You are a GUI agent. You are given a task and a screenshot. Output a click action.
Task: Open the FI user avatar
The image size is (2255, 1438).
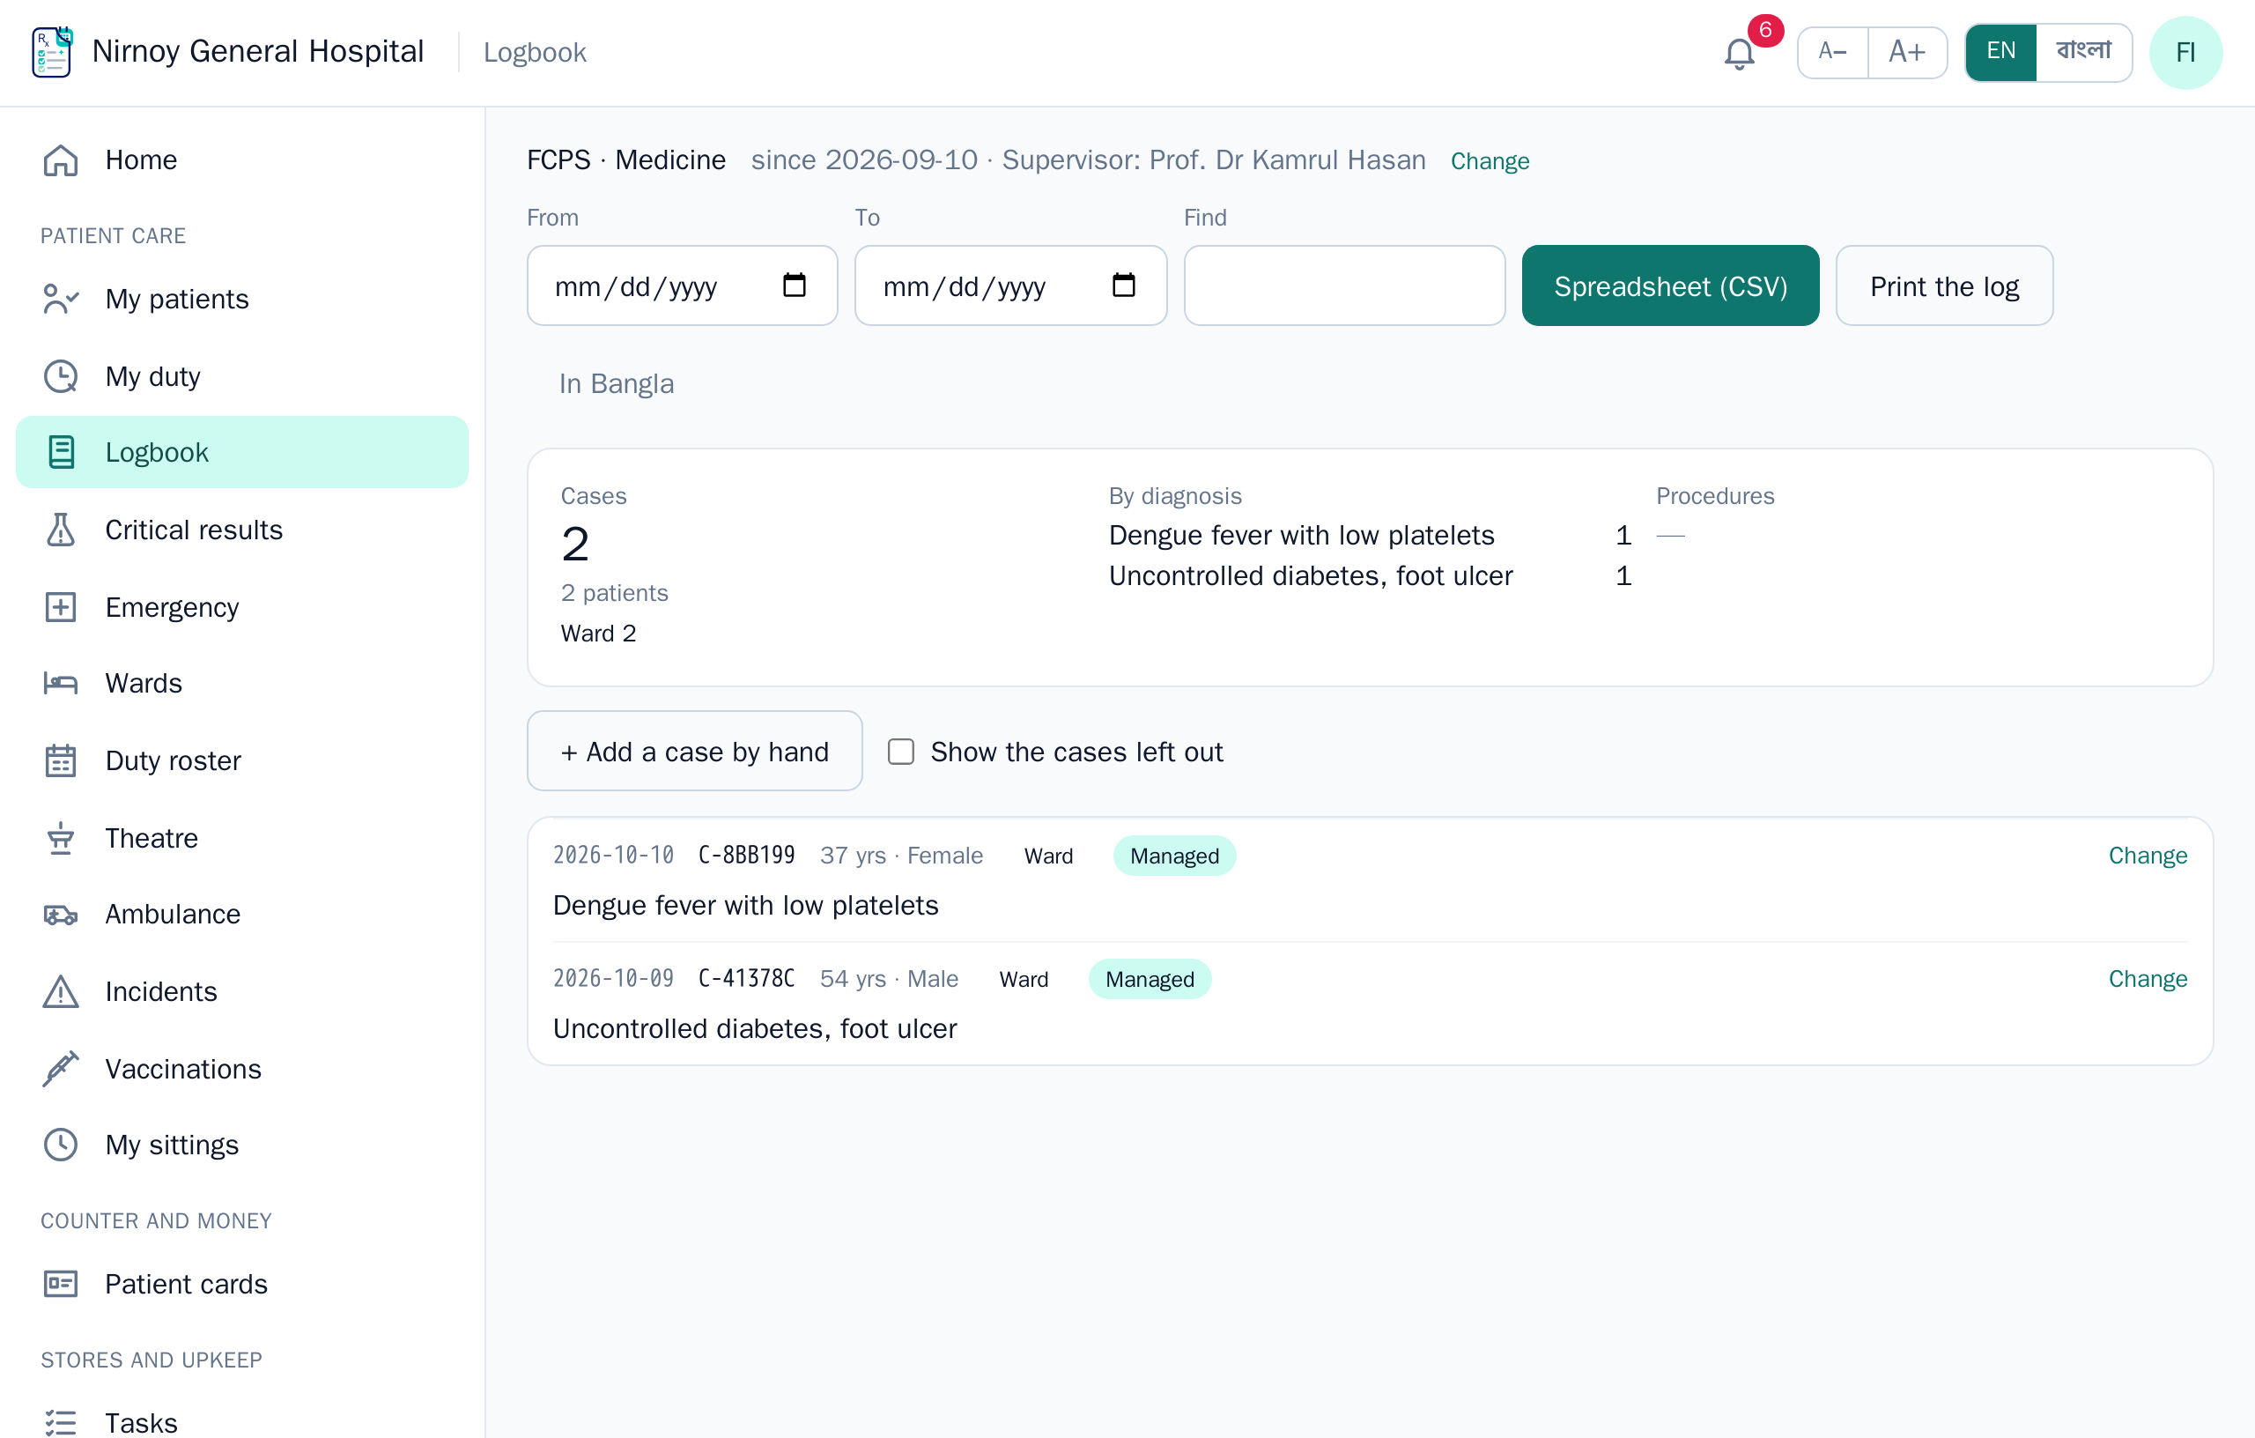pos(2185,53)
